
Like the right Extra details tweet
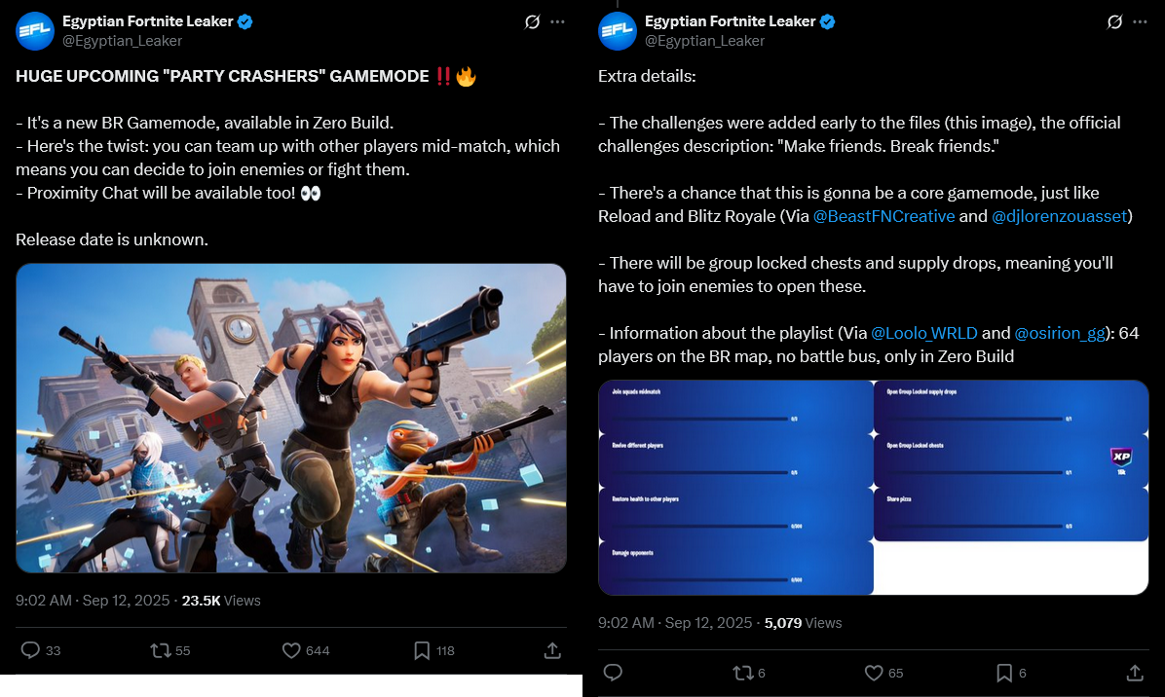coord(874,674)
